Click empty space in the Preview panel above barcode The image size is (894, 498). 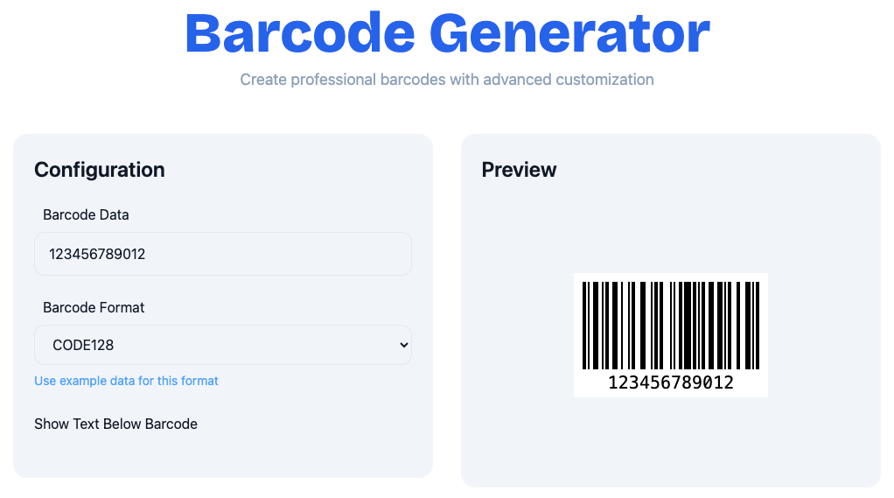pos(670,228)
